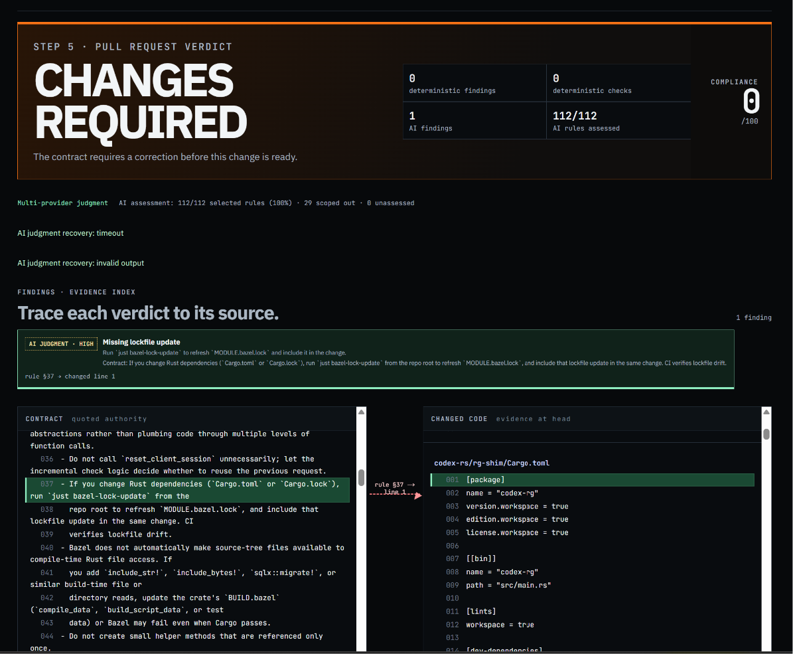The image size is (793, 654).
Task: Click the AI JUDGMENT · HIGH badge
Action: click(61, 344)
